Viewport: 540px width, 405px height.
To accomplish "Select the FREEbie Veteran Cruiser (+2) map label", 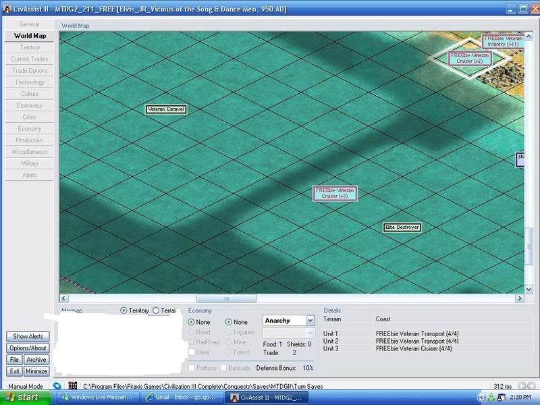I will pos(469,58).
